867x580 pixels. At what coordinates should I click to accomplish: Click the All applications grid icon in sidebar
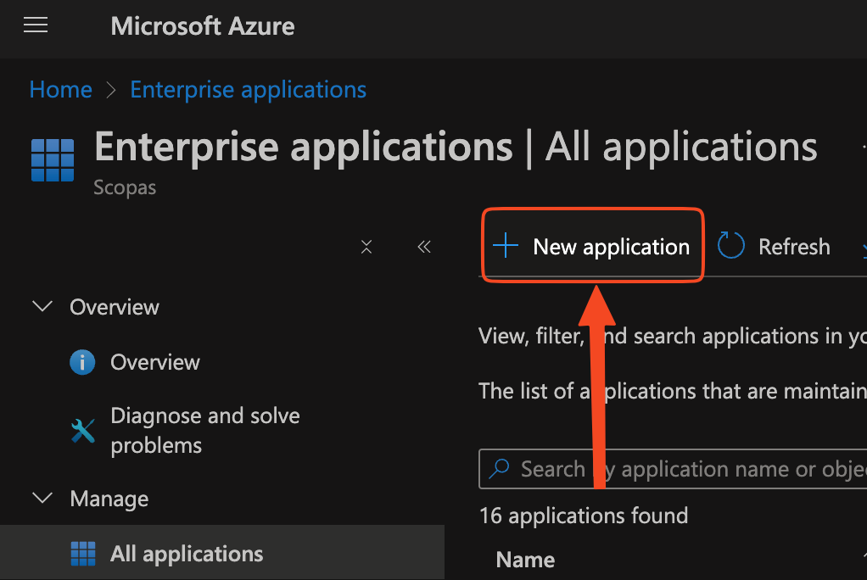82,555
